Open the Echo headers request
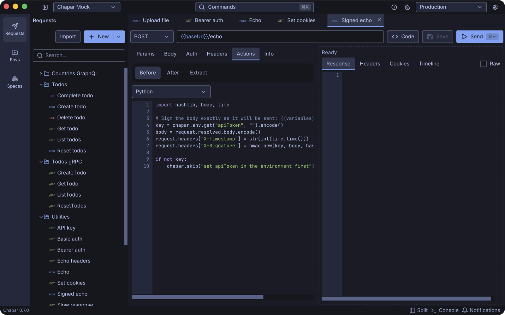 (74, 261)
